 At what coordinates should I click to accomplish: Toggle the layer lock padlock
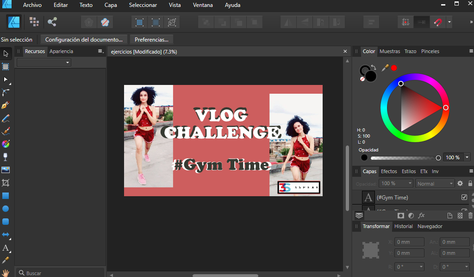(x=470, y=183)
